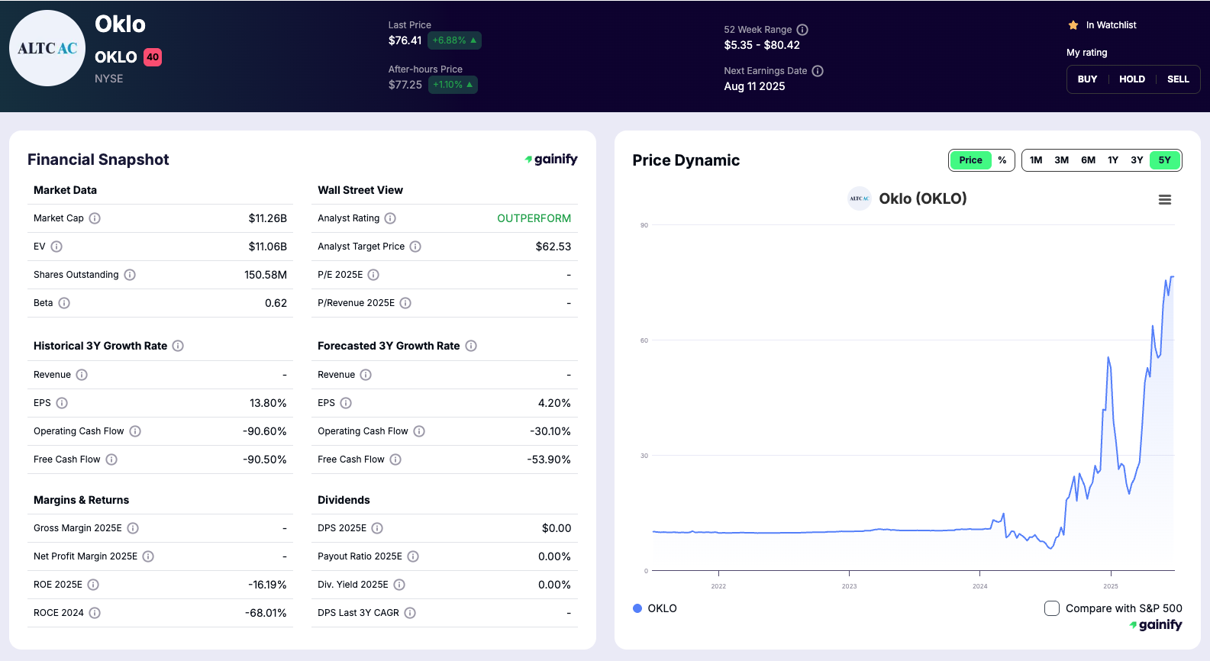The image size is (1210, 661).
Task: Open info for Historical 3Y Growth Rate
Action: [x=178, y=346]
